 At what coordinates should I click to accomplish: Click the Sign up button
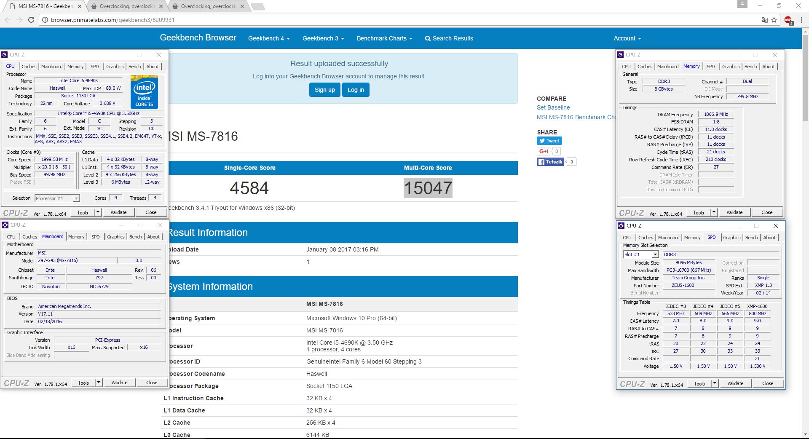tap(325, 90)
